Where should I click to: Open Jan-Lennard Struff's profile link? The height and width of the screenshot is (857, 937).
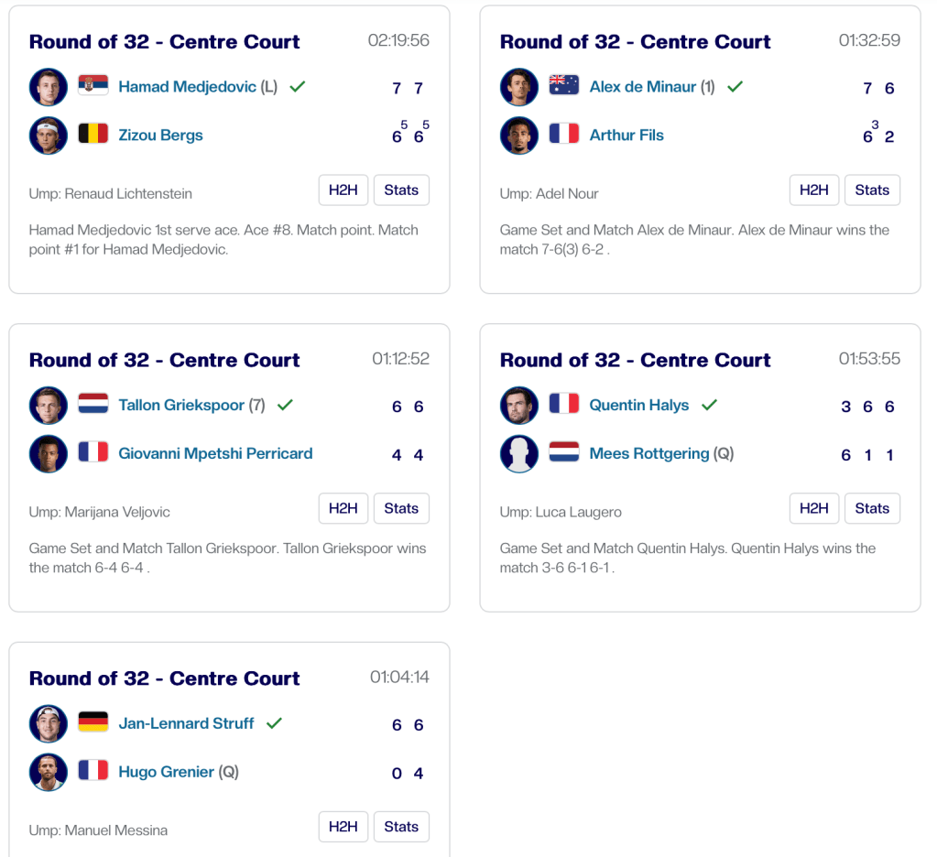click(x=186, y=722)
